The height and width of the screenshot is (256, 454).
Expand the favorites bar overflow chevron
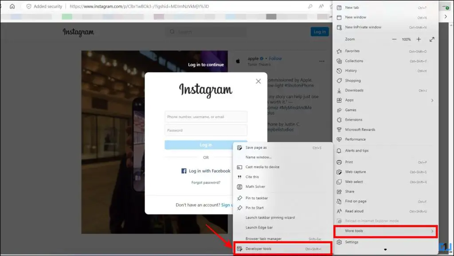pyautogui.click(x=446, y=17)
